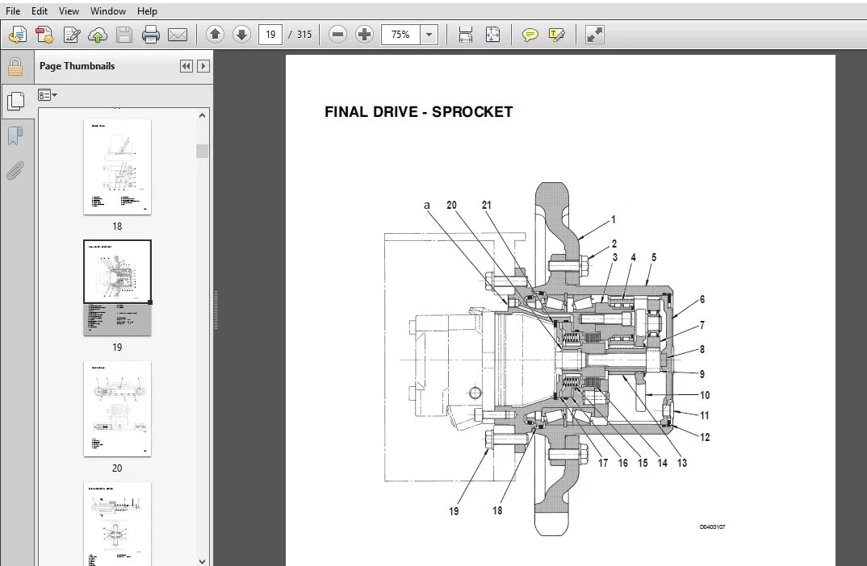867x566 pixels.
Task: Go to next page with down arrow
Action: 241,35
